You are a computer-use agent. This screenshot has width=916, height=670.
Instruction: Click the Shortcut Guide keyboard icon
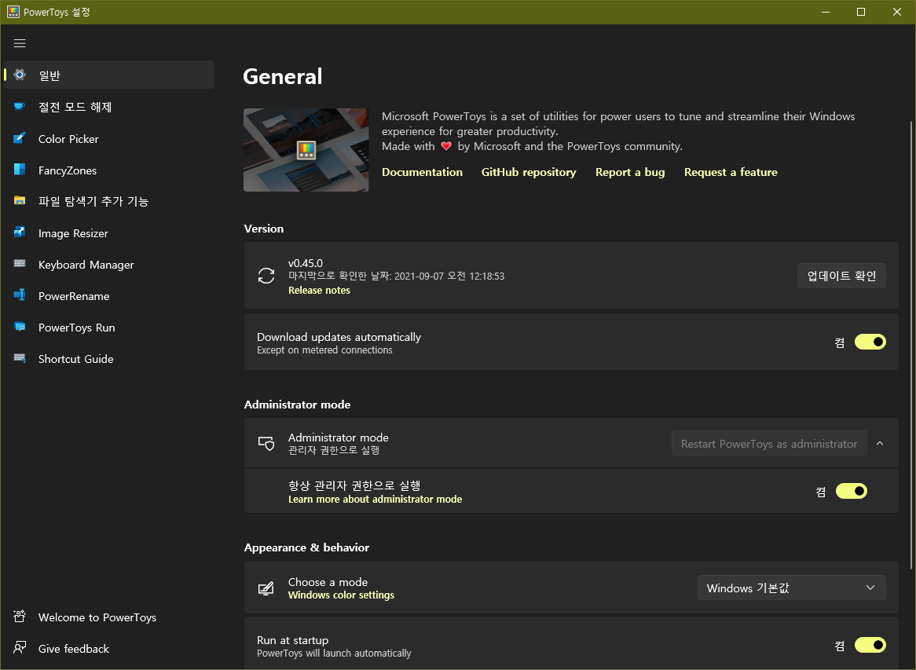pyautogui.click(x=20, y=359)
